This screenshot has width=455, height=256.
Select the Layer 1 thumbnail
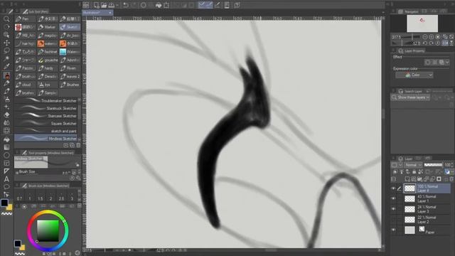click(x=409, y=199)
